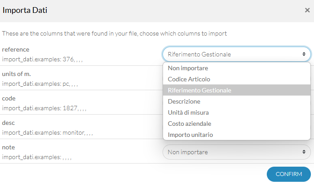Click the code column label

click(9, 98)
